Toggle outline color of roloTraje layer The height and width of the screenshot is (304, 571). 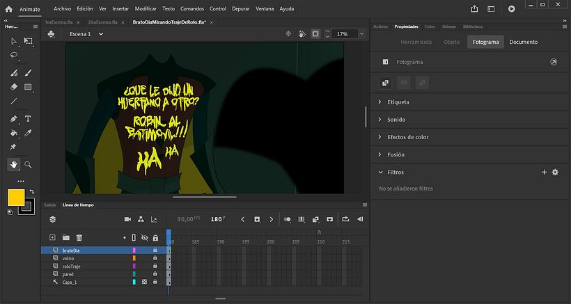[x=134, y=266]
